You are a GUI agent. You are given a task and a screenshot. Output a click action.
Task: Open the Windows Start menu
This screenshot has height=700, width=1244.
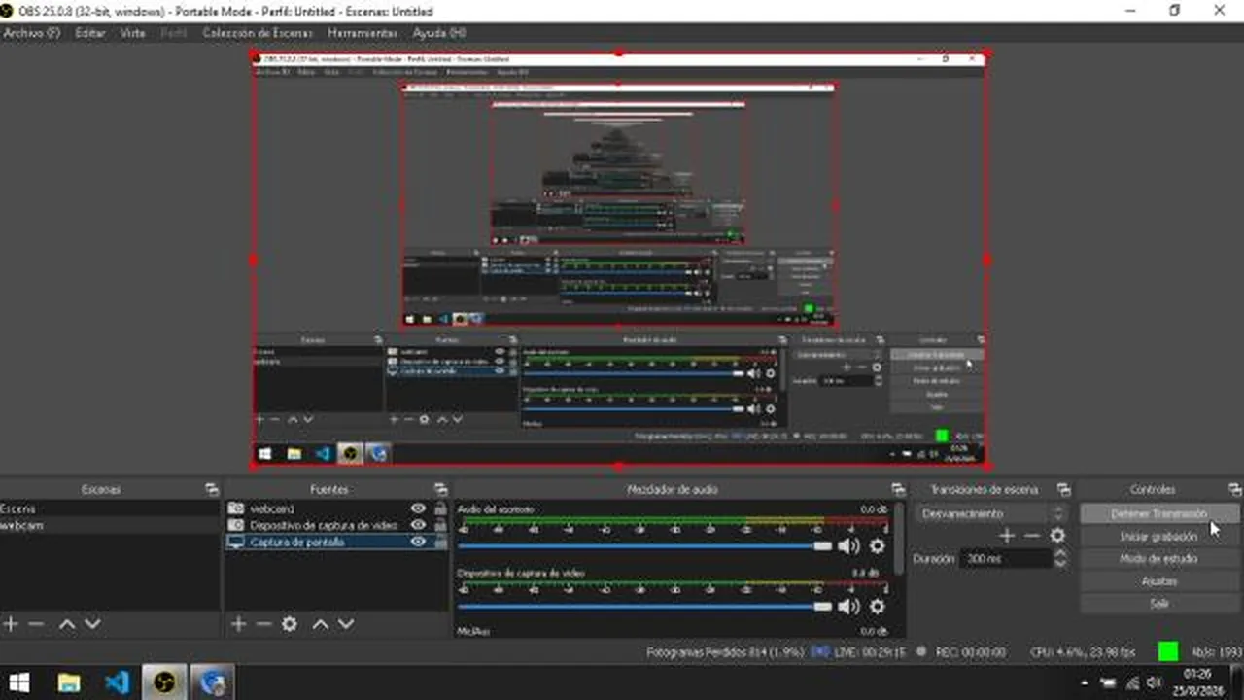tap(17, 682)
